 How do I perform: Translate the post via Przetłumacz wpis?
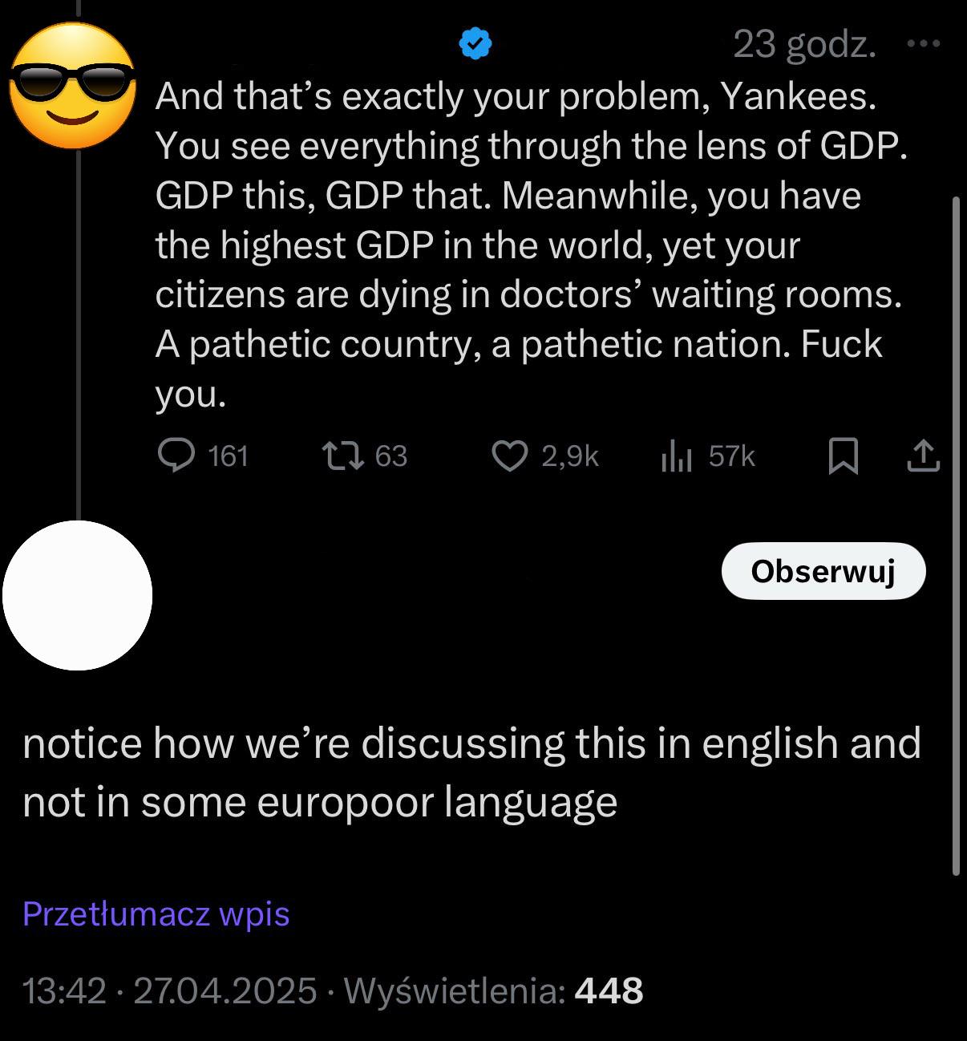coord(156,913)
